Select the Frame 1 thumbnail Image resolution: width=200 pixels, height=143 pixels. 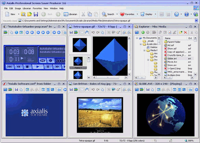pyautogui.click(x=78, y=63)
